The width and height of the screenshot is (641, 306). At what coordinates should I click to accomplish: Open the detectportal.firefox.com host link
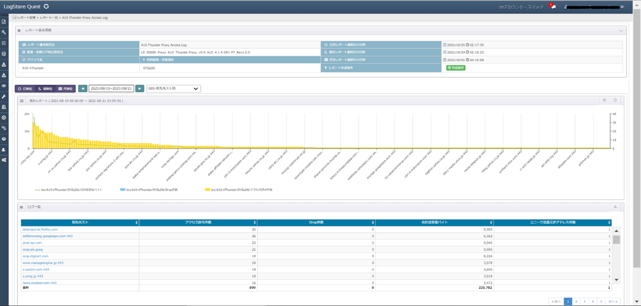(x=40, y=229)
